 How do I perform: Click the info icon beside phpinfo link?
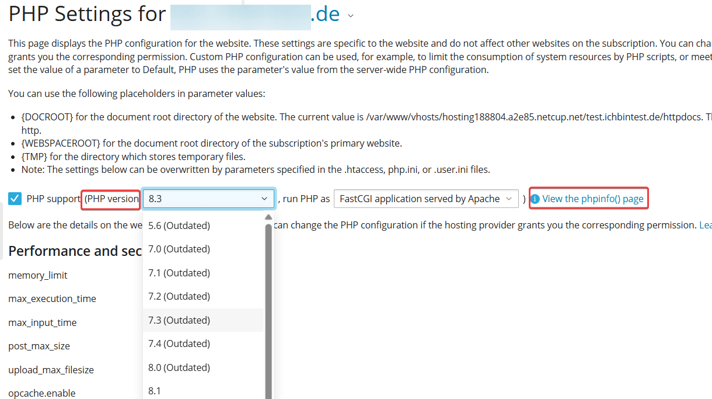[536, 198]
